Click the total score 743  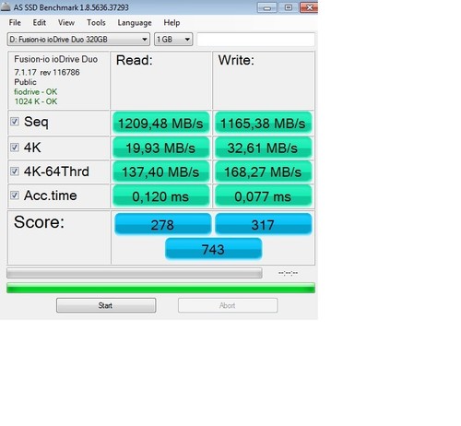tap(213, 249)
